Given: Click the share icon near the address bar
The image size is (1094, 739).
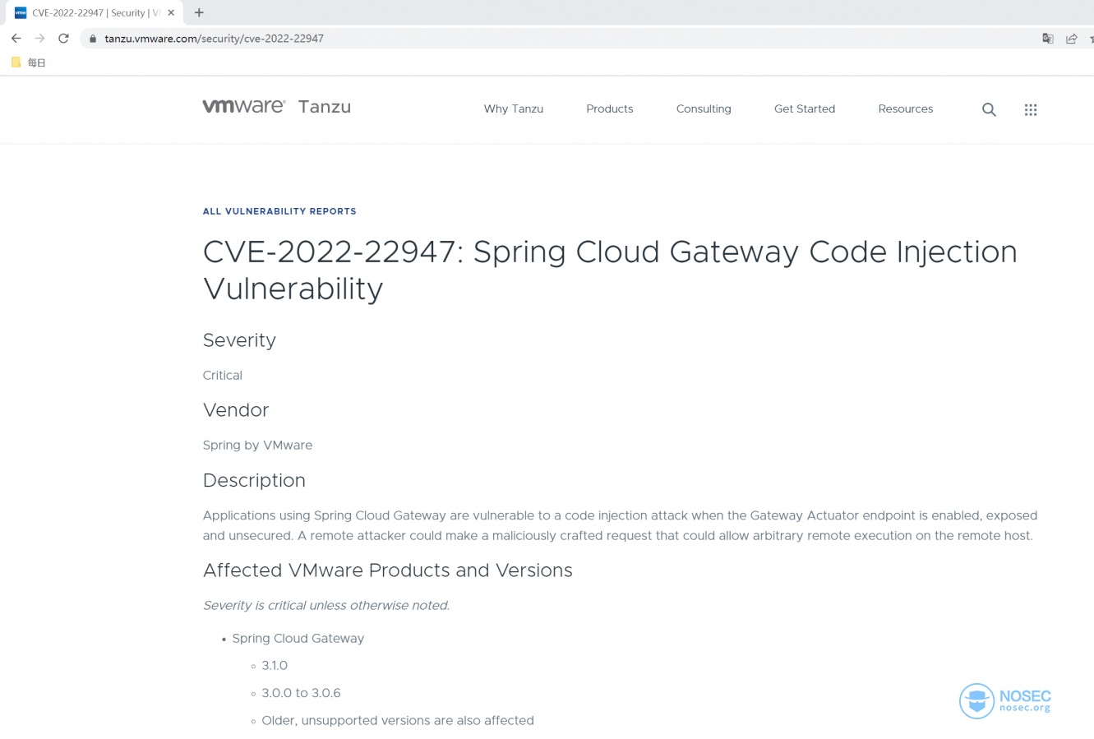Looking at the screenshot, I should [1071, 38].
